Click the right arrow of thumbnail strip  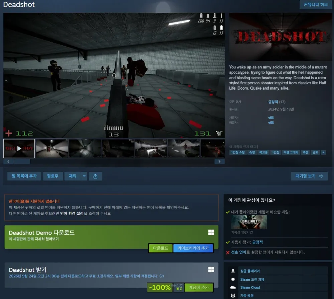tap(219, 162)
